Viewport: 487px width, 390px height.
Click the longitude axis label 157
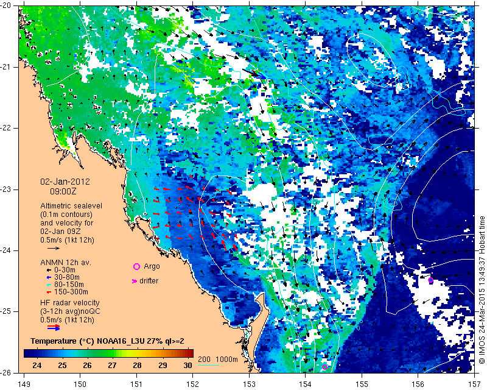pos(475,385)
